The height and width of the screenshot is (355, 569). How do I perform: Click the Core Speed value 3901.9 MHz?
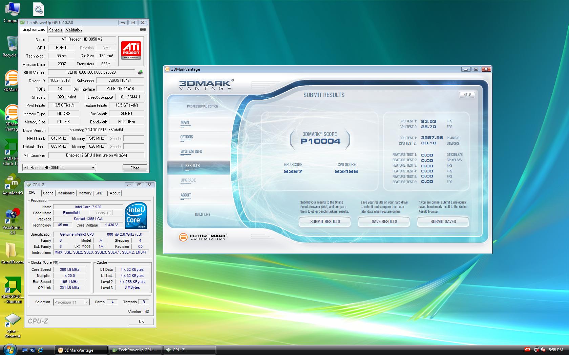[69, 269]
